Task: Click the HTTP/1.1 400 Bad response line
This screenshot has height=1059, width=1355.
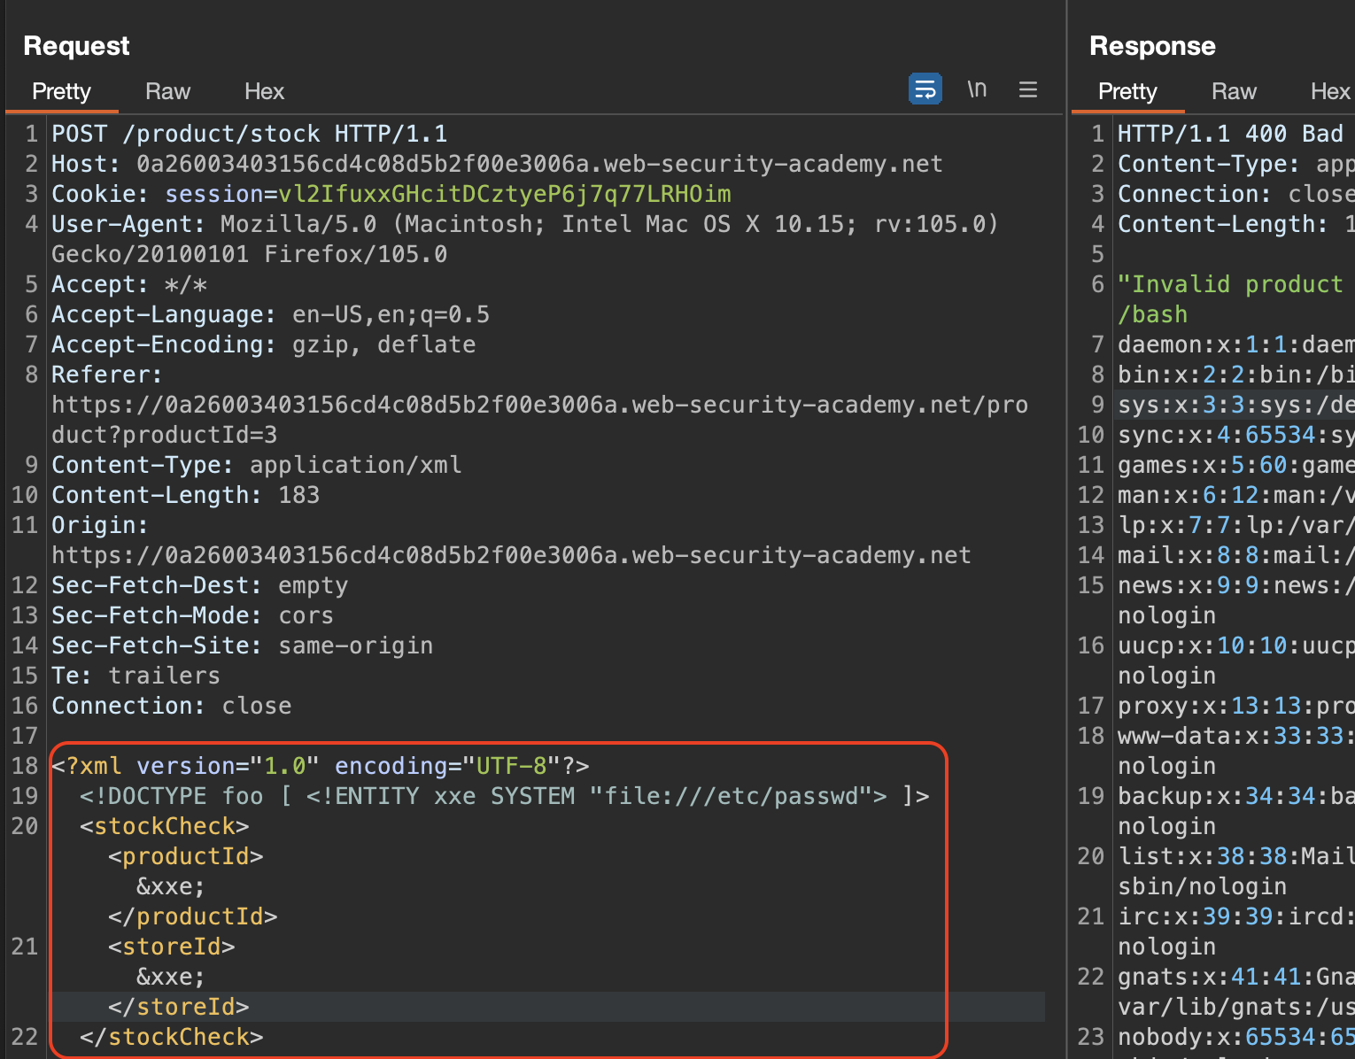Action: (1231, 135)
